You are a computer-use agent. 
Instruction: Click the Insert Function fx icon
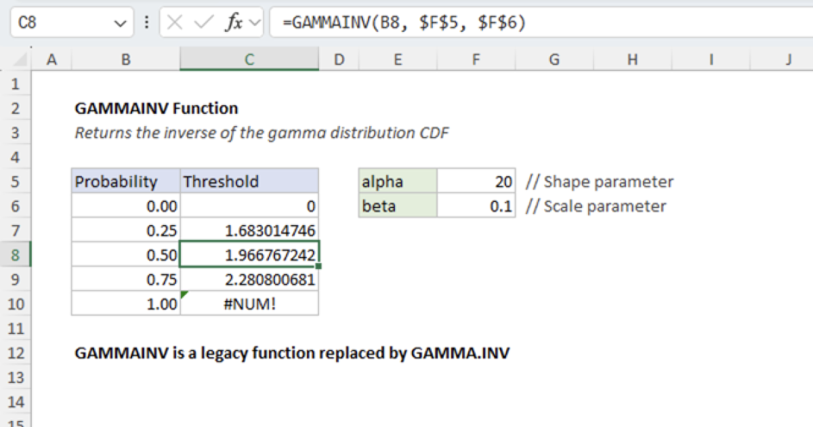coord(234,22)
